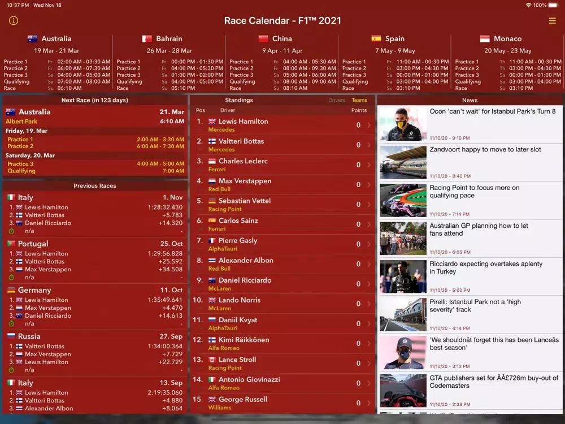Image resolution: width=565 pixels, height=424 pixels.
Task: Tap the Dutch flag beside Max Verstappen in standings
Action: click(212, 181)
